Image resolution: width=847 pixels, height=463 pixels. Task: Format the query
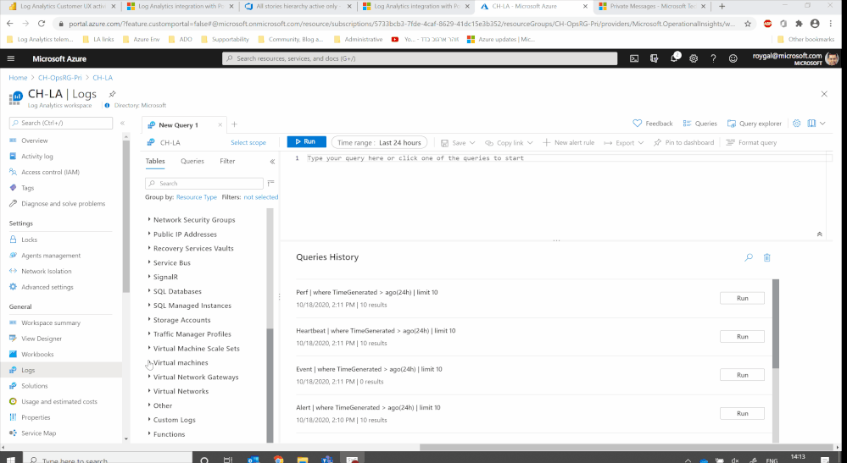pos(751,143)
